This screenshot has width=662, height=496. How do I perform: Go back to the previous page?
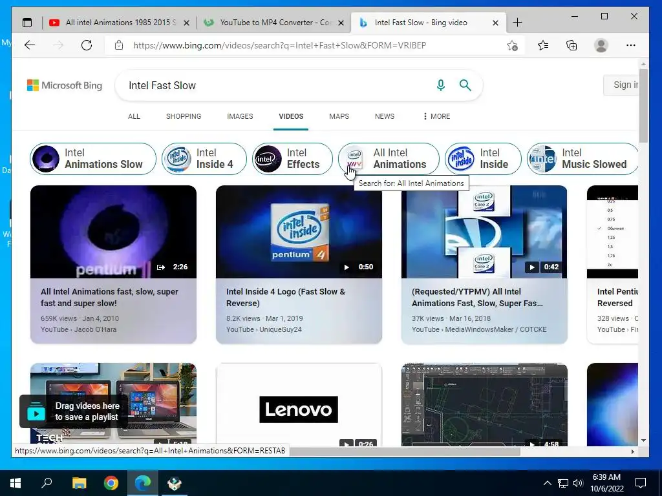click(30, 45)
